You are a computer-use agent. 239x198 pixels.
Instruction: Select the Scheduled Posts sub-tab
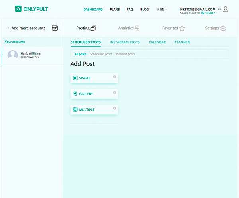tap(86, 42)
